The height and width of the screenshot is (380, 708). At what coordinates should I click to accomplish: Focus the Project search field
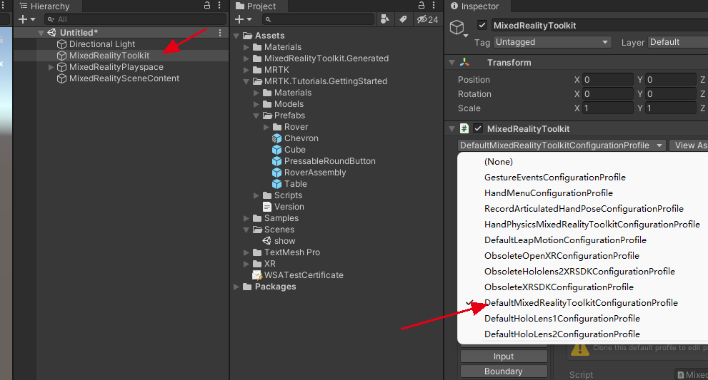pos(319,19)
